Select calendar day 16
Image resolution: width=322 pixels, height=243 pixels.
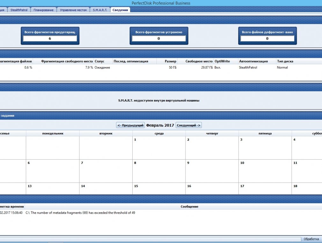coord(212,189)
